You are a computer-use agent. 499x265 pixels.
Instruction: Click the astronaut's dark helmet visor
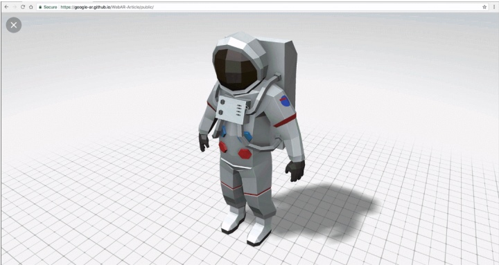[x=236, y=70]
